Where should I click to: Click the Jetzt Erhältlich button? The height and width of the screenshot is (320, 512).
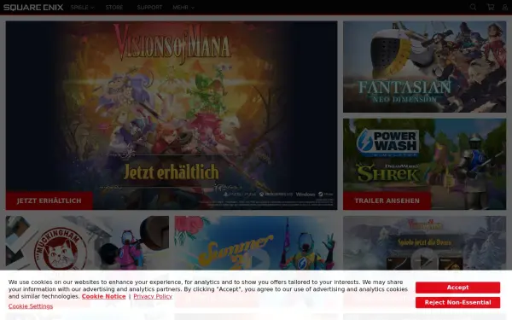(x=49, y=201)
